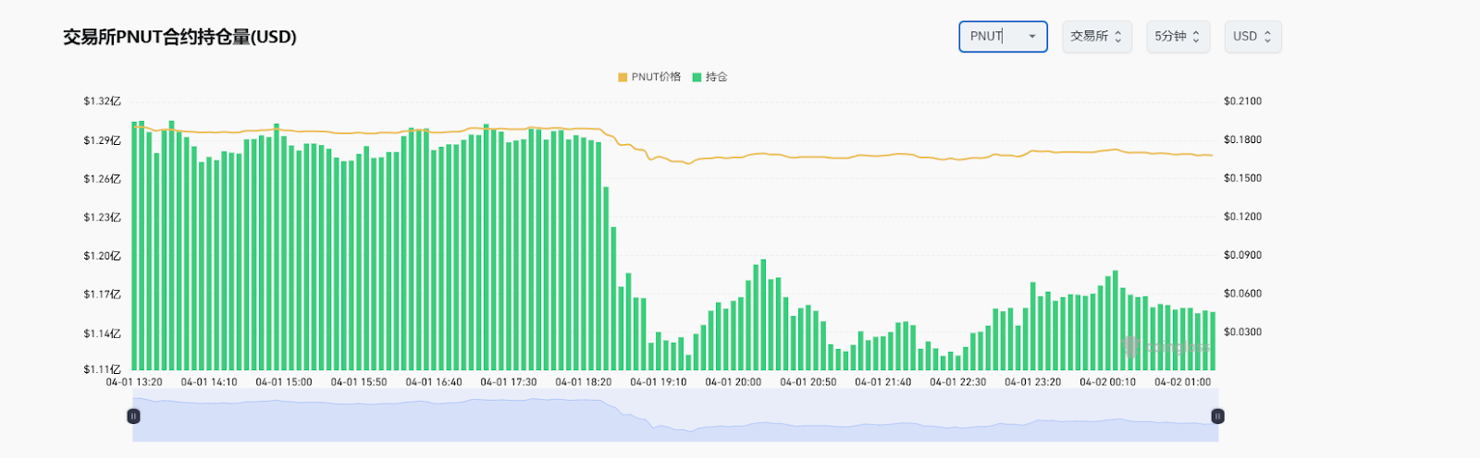The image size is (1480, 458).
Task: Expand the USD currency dropdown
Action: pyautogui.click(x=1252, y=37)
